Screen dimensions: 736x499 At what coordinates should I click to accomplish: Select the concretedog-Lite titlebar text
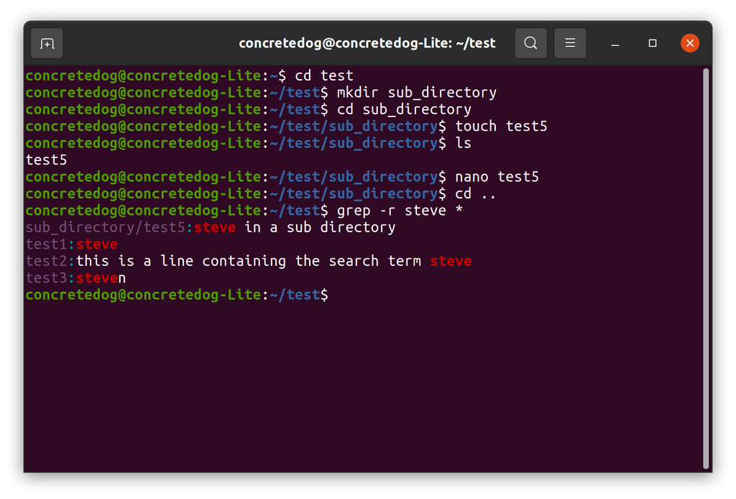click(x=367, y=42)
